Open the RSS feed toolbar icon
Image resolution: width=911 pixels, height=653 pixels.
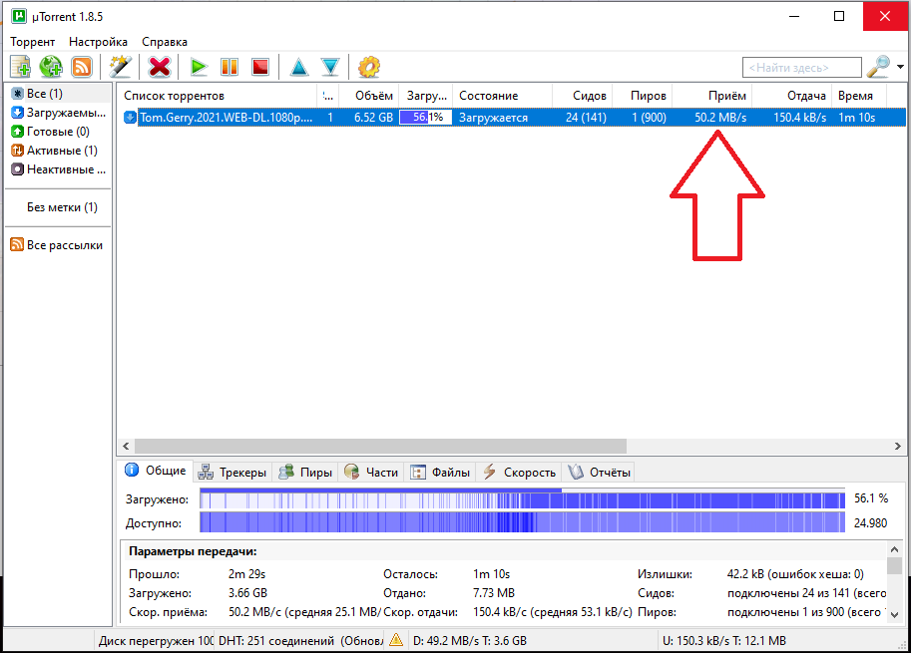click(82, 67)
